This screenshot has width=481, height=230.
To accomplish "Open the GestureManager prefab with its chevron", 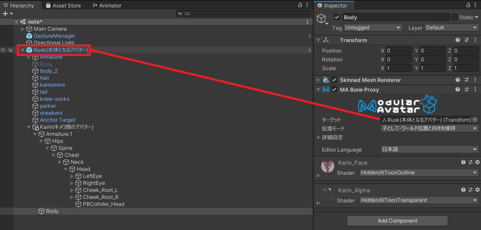I will (x=309, y=36).
